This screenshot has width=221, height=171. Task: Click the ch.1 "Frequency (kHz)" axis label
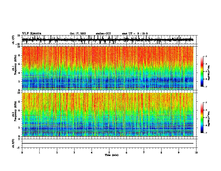(15, 65)
